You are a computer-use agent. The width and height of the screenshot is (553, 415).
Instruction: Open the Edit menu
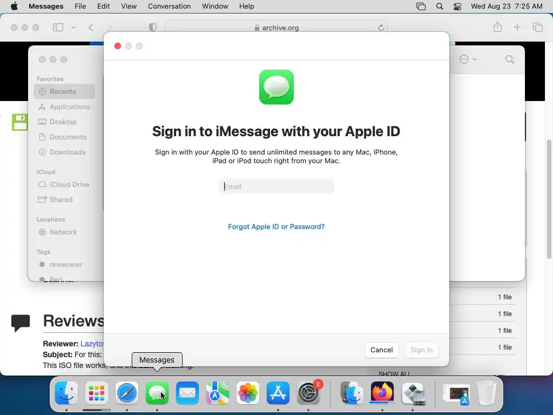click(x=103, y=6)
